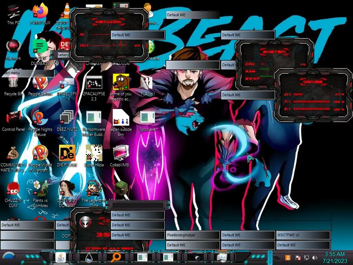The height and width of the screenshot is (265, 353).
Task: Open the Task Manager monitor taskbar icon
Action: pyautogui.click(x=222, y=257)
